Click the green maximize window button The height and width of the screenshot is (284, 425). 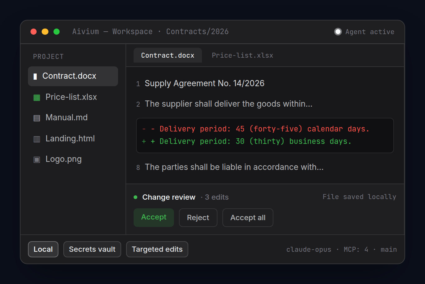pyautogui.click(x=57, y=32)
